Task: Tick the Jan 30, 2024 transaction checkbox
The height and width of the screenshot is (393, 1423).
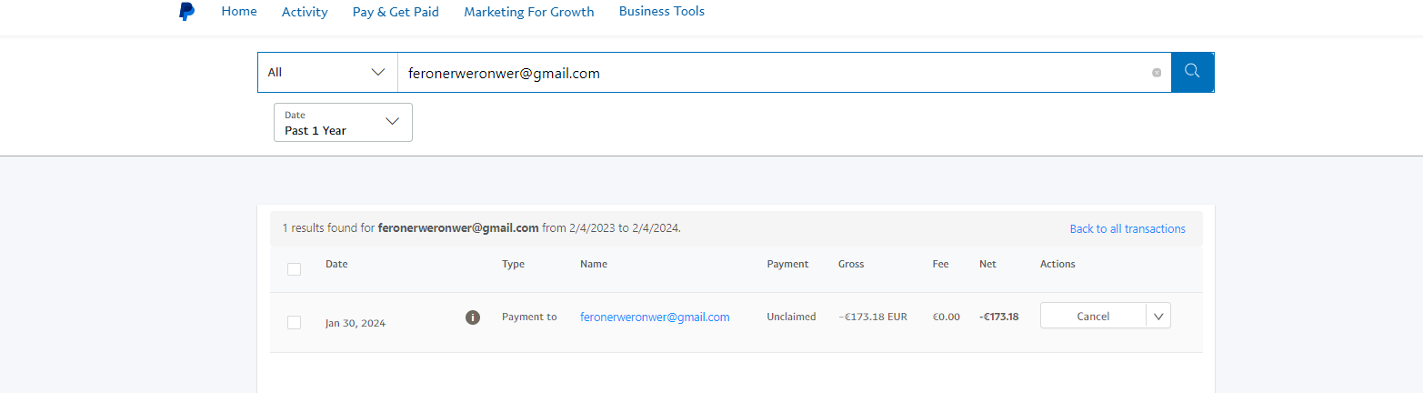Action: (x=294, y=322)
